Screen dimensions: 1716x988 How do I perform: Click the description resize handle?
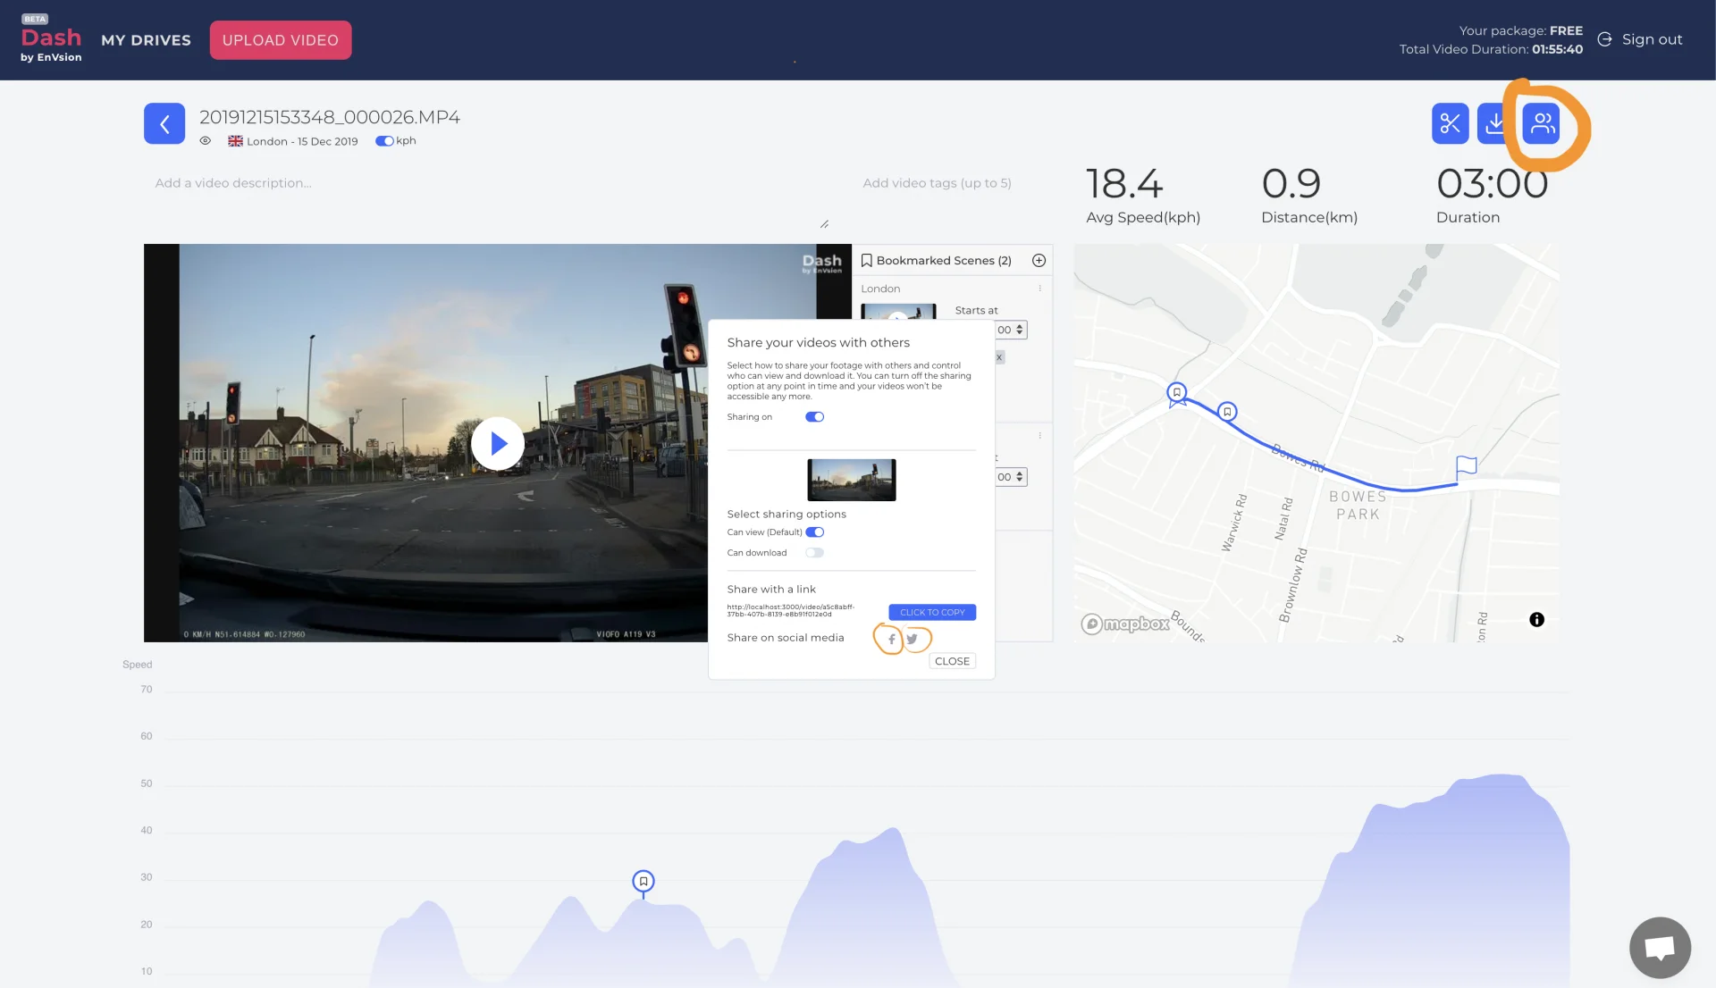[x=824, y=224]
